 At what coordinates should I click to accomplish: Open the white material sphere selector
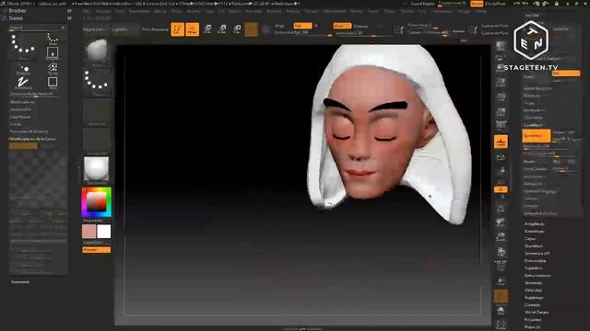tap(96, 170)
